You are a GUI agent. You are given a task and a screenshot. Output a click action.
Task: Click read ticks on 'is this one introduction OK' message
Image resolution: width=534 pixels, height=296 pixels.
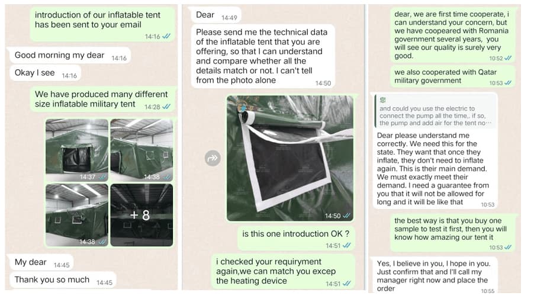click(x=346, y=246)
